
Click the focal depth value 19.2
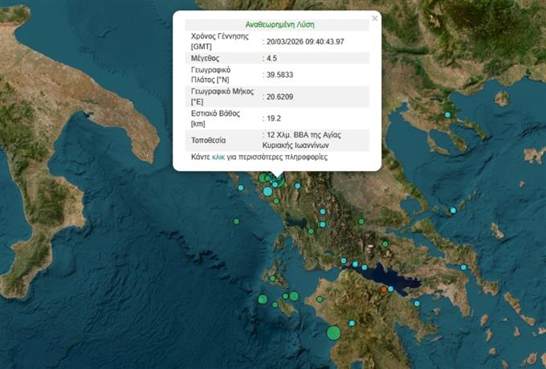pyautogui.click(x=274, y=117)
